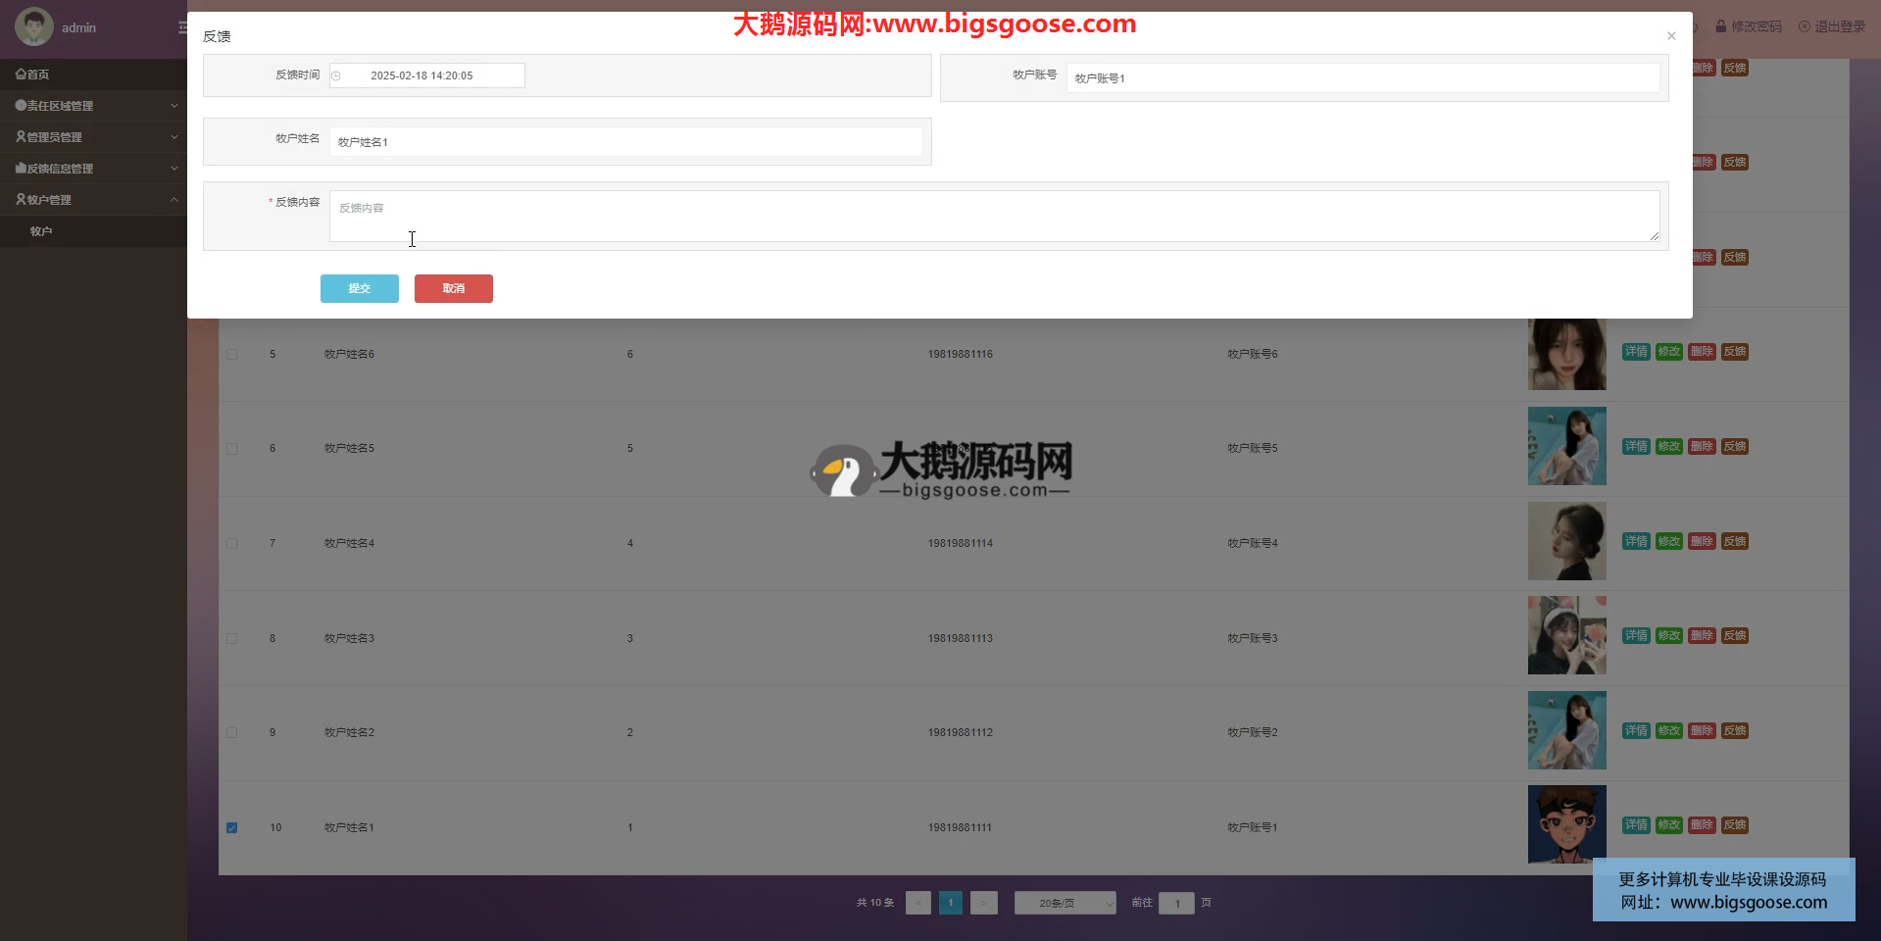Focus the 反馈内容 text area
This screenshot has height=941, width=1881.
993,217
